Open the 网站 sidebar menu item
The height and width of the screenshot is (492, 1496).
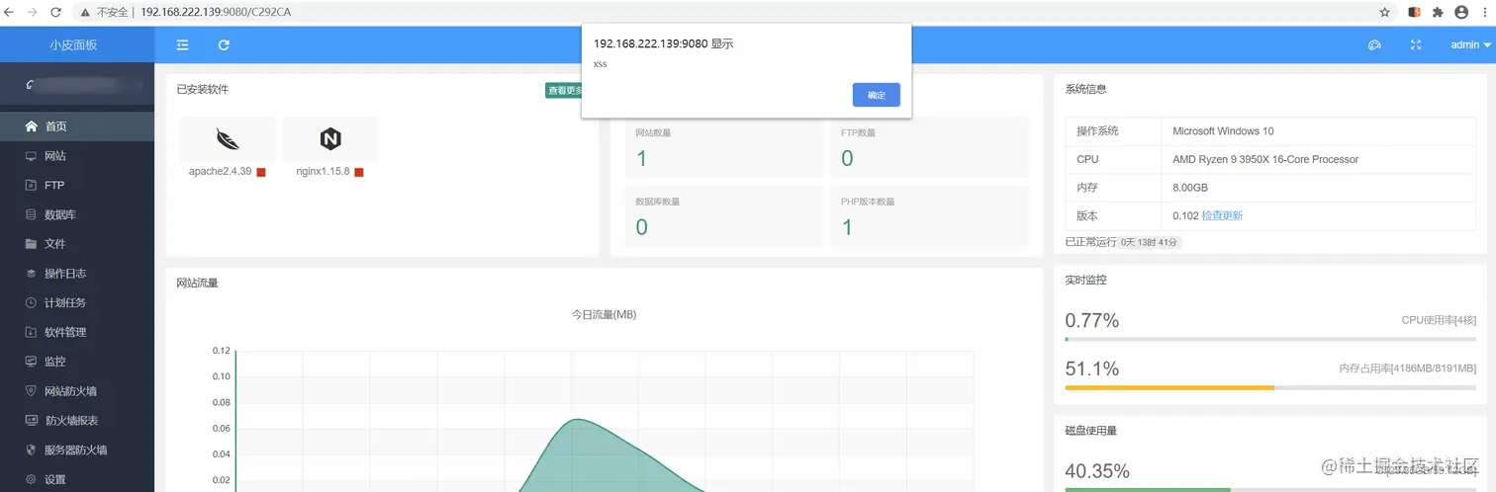77,156
